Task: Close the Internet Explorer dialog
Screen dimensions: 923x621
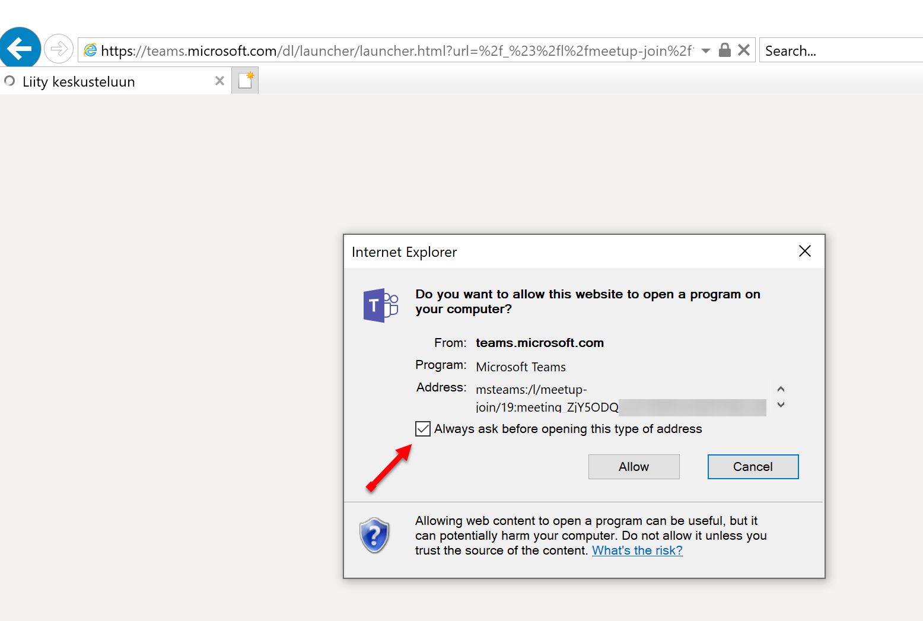Action: (x=804, y=251)
